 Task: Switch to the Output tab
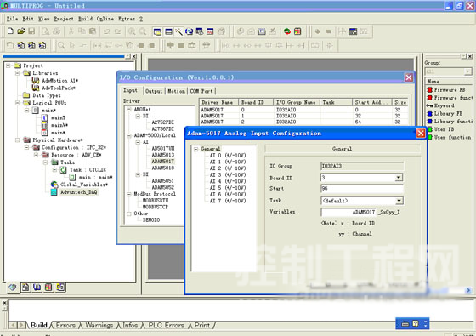pyautogui.click(x=154, y=91)
